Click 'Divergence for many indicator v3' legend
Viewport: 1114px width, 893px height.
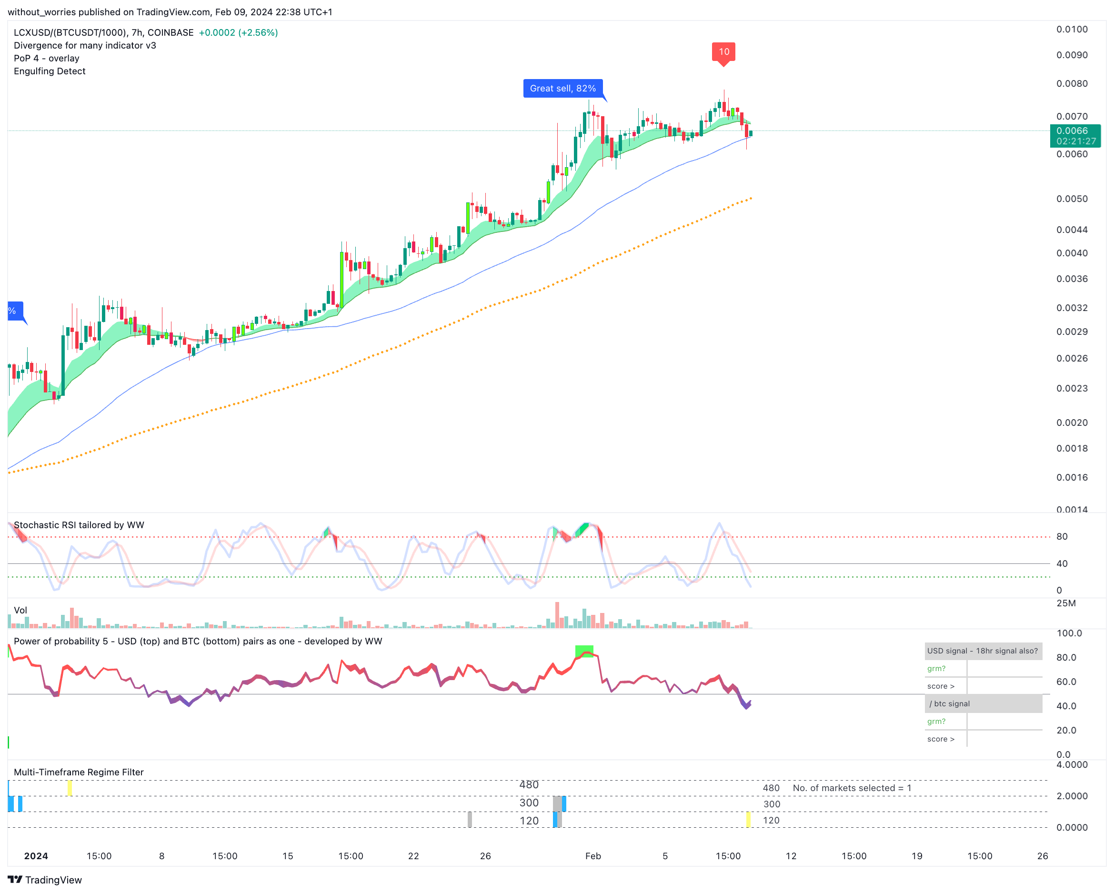[x=85, y=45]
